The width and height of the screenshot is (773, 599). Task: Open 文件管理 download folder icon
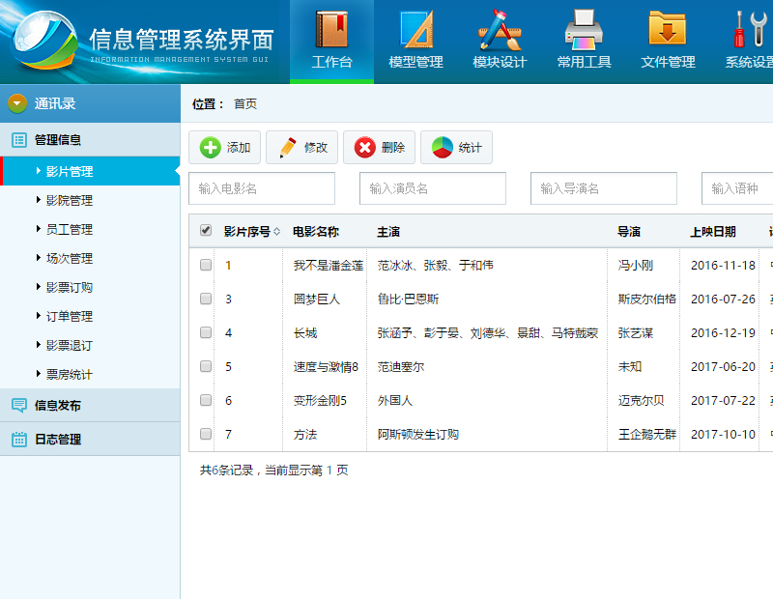[x=668, y=28]
